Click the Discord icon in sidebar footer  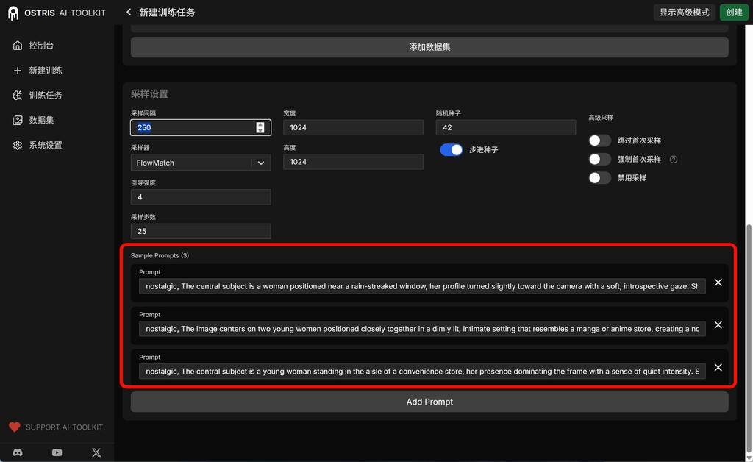pyautogui.click(x=18, y=452)
